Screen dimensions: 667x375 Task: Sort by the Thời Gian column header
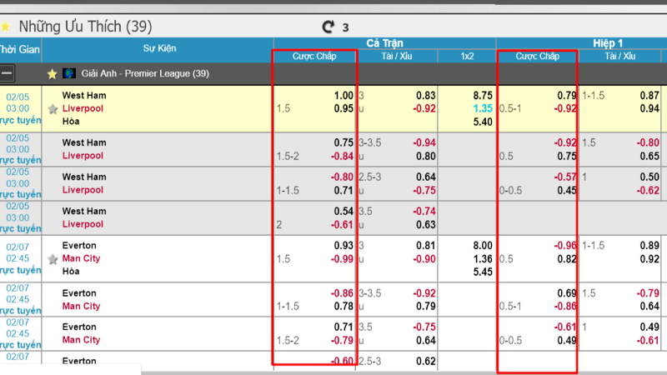click(x=20, y=49)
